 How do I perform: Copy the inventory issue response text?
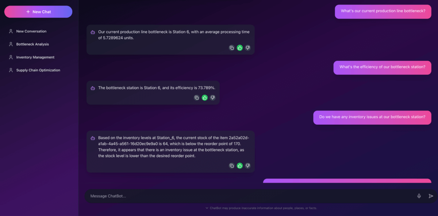pyautogui.click(x=231, y=166)
